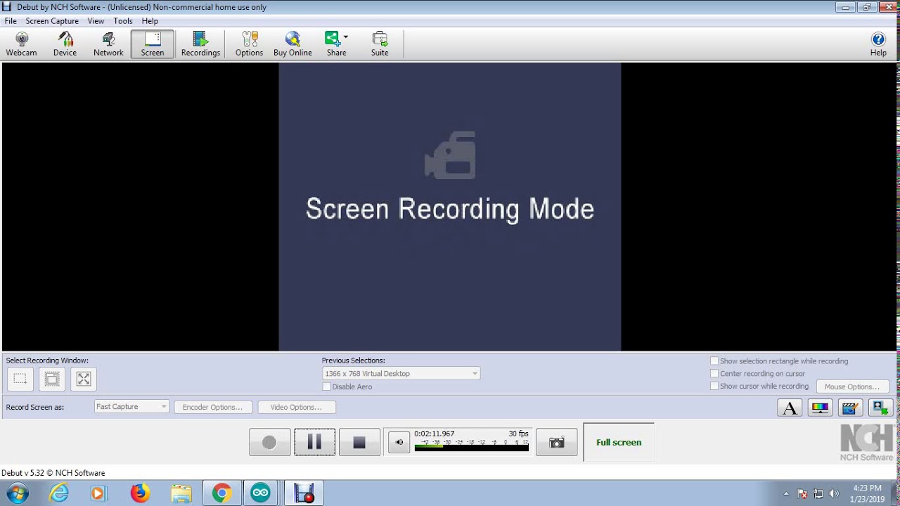Choose the rectangle selection recording tool
900x506 pixels.
(20, 379)
